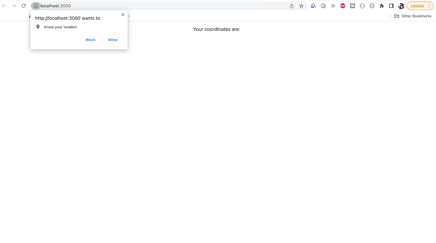Click the location pin icon in popup
Viewport: 436px width, 243px height.
(38, 27)
